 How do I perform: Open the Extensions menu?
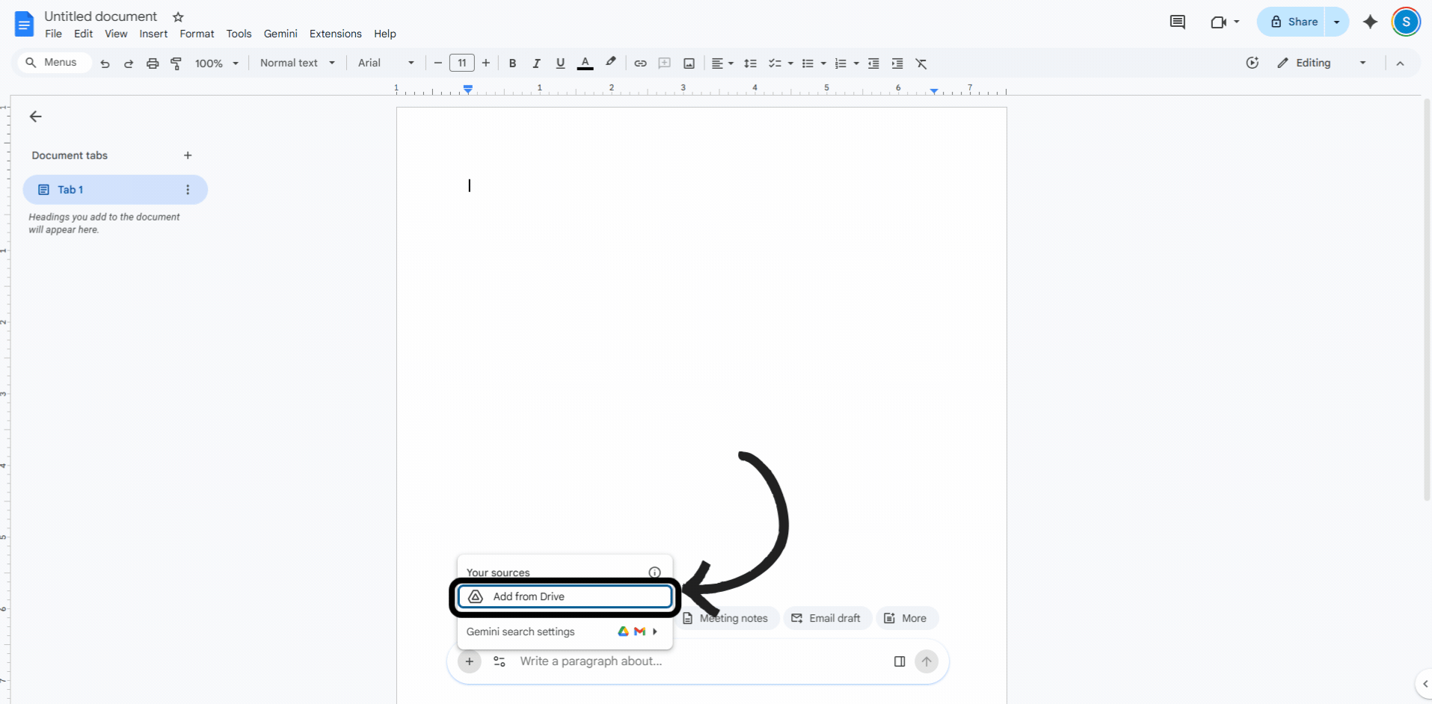click(x=335, y=34)
